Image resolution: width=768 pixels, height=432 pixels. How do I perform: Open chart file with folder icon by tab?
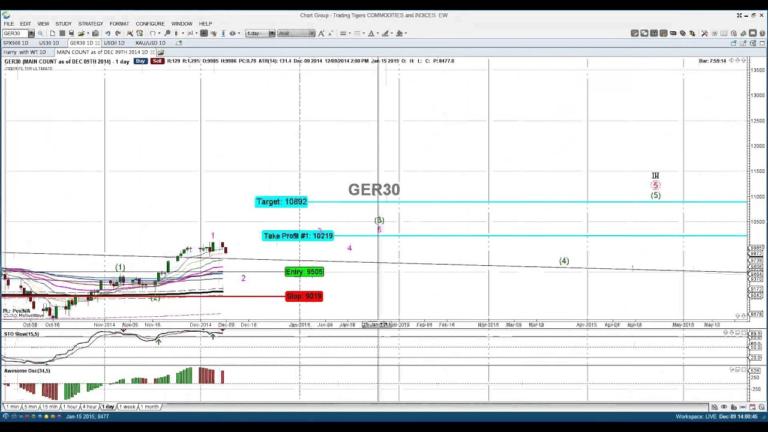point(160,52)
